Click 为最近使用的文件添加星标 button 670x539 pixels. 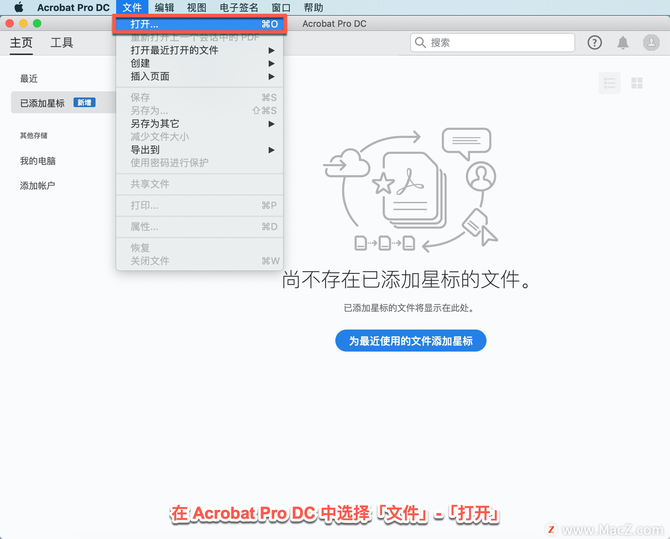(x=411, y=341)
